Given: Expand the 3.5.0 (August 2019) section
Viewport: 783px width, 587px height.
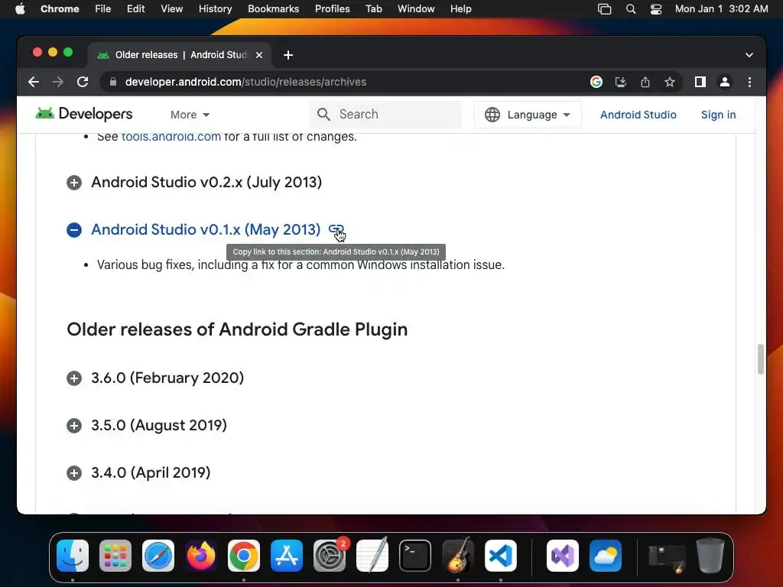Looking at the screenshot, I should pyautogui.click(x=74, y=426).
